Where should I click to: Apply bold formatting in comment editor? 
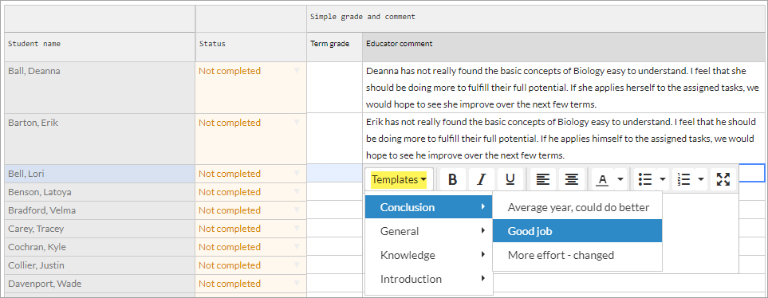point(452,179)
